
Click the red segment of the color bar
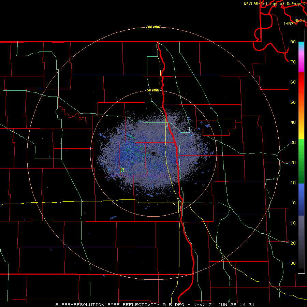tap(301, 82)
